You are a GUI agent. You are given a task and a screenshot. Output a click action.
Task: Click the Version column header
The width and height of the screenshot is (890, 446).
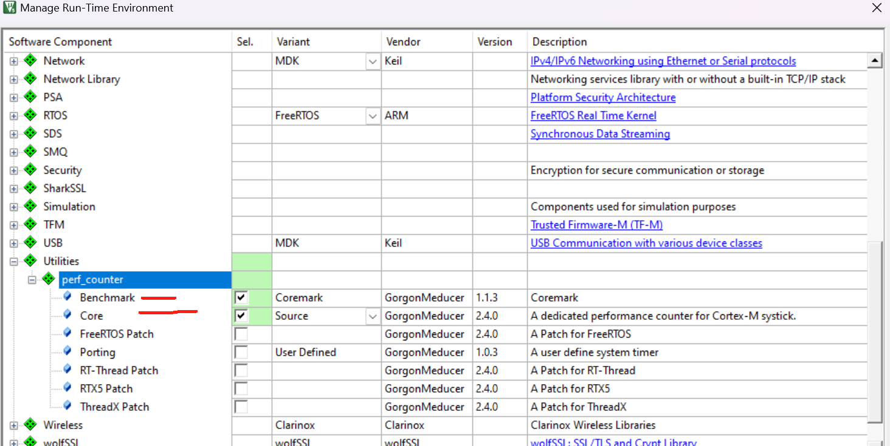500,42
